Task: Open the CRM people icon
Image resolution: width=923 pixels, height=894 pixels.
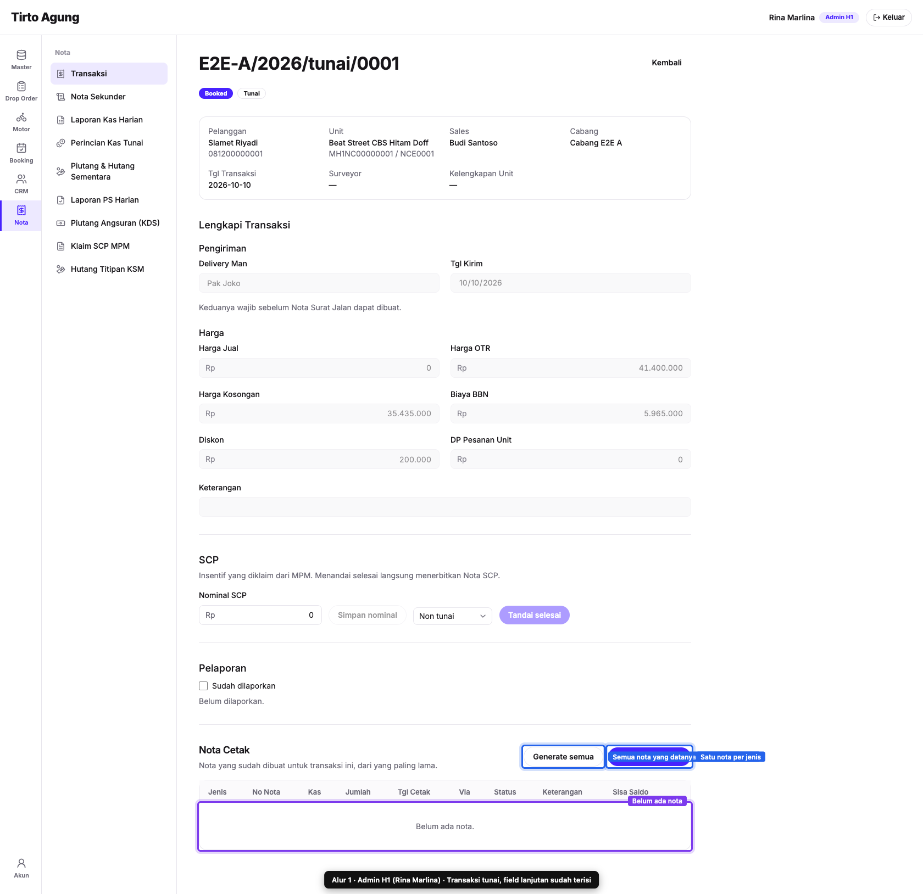Action: click(x=21, y=179)
